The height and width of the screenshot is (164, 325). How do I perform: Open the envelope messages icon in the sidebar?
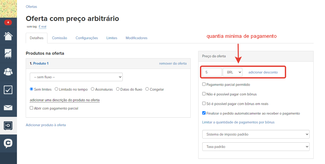[8, 108]
